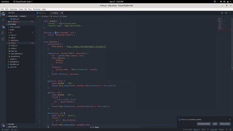This screenshot has height=131, width=233.
Task: Open the Run menu
Action: [x=30, y=9]
